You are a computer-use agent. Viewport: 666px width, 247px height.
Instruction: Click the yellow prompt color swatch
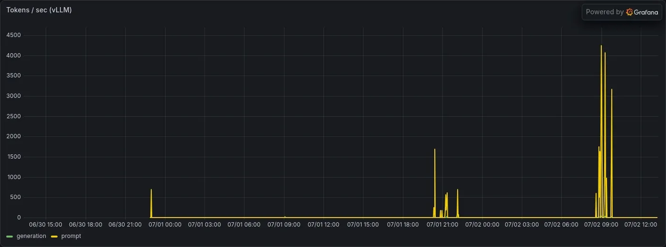click(x=54, y=237)
